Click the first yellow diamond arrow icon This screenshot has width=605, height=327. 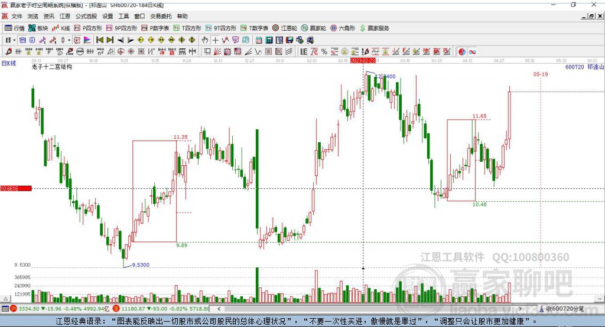point(141,40)
